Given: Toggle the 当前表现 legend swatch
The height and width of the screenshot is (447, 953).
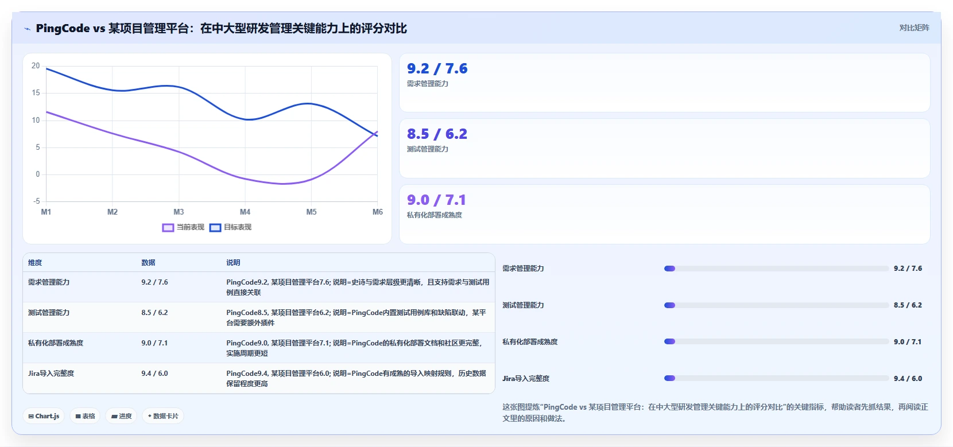Looking at the screenshot, I should point(168,228).
